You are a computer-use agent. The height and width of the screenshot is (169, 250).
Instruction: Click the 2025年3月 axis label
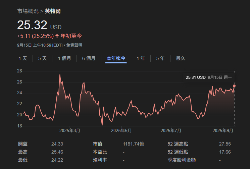click(x=70, y=131)
